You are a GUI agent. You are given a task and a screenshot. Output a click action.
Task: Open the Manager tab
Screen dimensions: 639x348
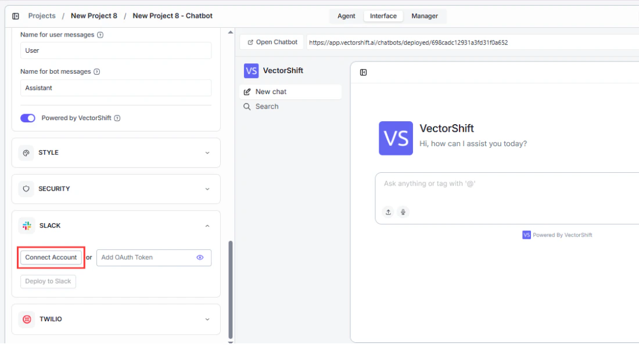(x=425, y=16)
